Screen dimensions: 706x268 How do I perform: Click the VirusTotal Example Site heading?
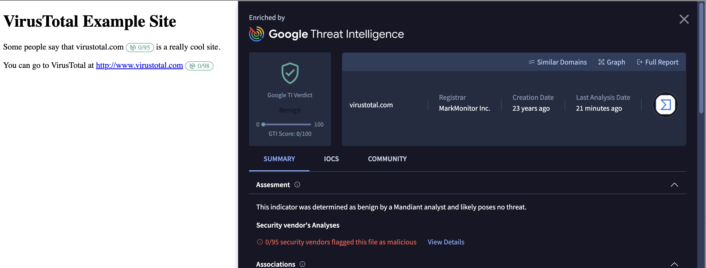[90, 21]
